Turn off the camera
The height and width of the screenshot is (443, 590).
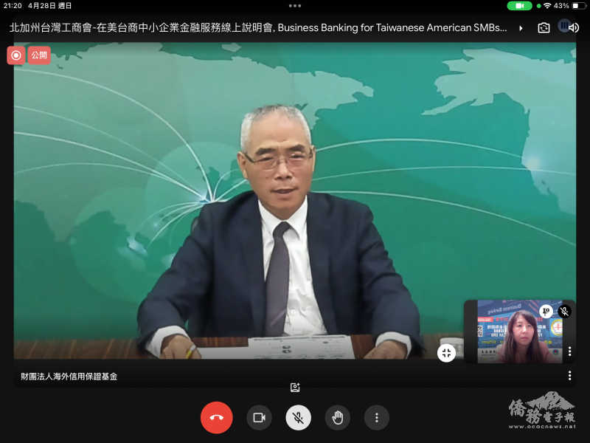[259, 417]
